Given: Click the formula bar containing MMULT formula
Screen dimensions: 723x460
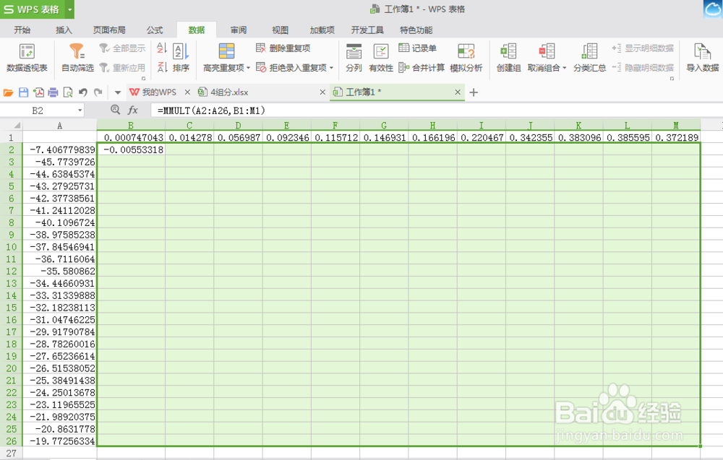Looking at the screenshot, I should pyautogui.click(x=436, y=110).
